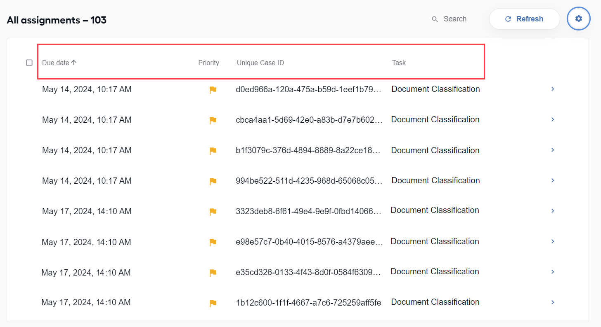
Task: Click Document Classification in row cbca4aa1
Action: click(435, 119)
